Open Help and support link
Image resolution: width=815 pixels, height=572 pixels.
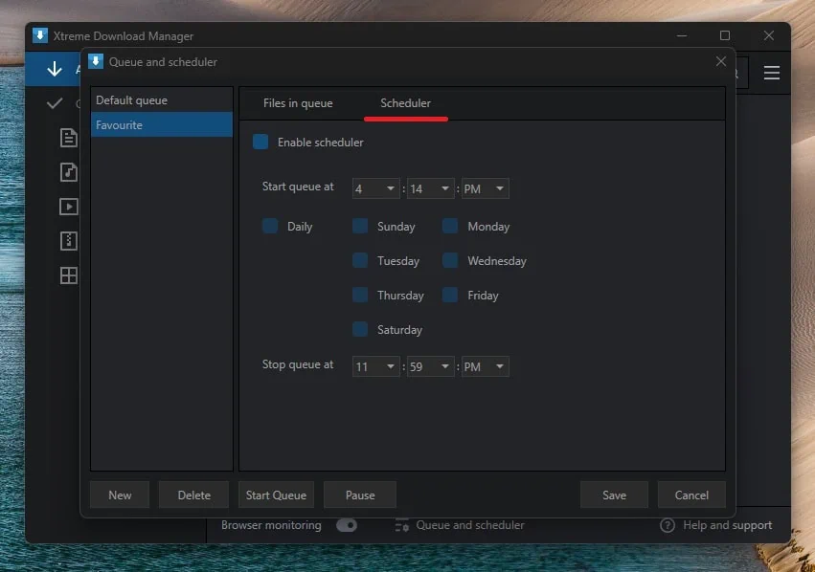(727, 525)
